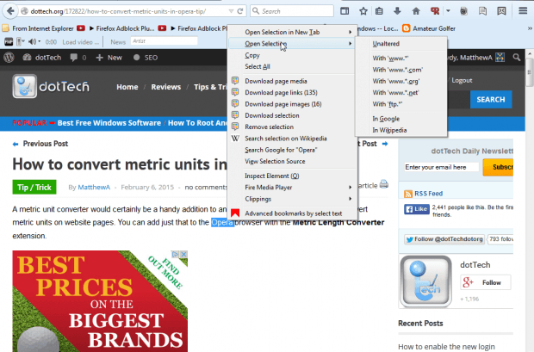The width and height of the screenshot is (534, 352).
Task: Go to Previous Post
Action: pyautogui.click(x=40, y=144)
